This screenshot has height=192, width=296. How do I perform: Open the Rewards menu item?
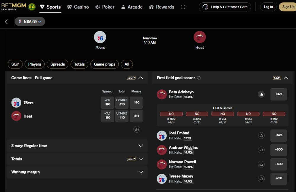coord(162,6)
